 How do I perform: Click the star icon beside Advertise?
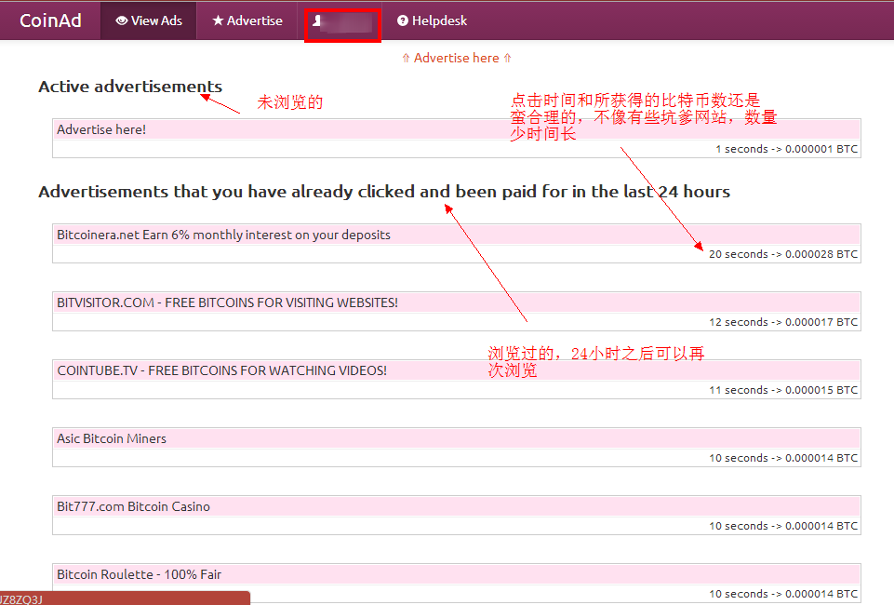coord(218,20)
